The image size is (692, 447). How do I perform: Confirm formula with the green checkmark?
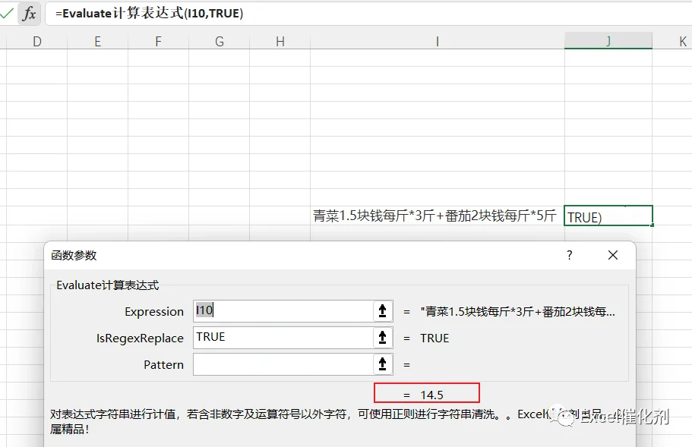(7, 13)
